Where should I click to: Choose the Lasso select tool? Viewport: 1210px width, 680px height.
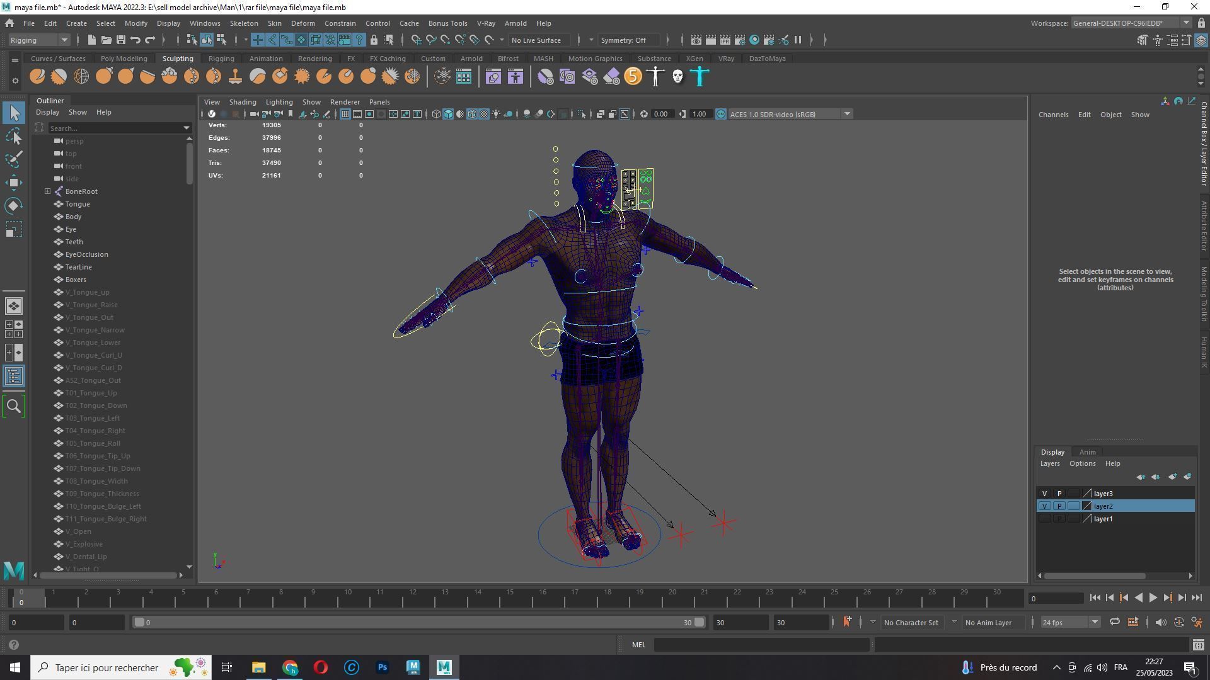coord(14,136)
